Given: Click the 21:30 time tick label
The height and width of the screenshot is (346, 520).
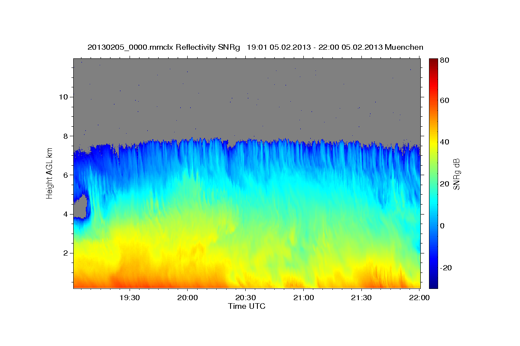Looking at the screenshot, I should (361, 298).
